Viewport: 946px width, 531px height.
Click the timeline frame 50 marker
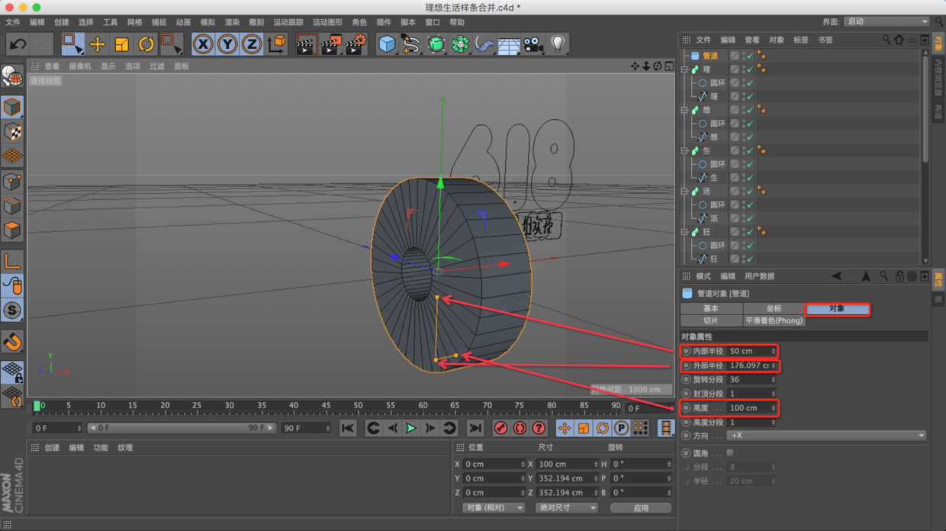[358, 406]
